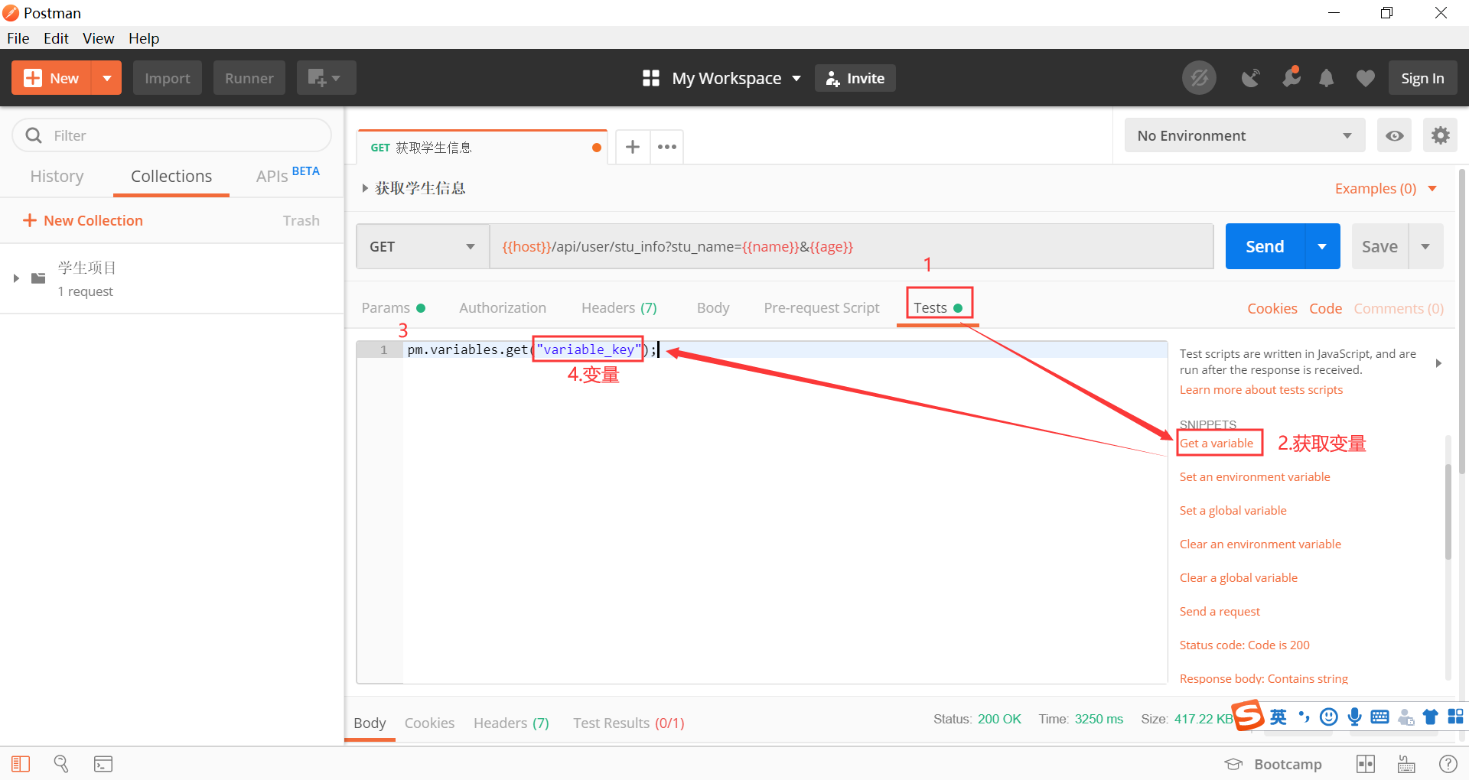Insert Status code: Code is 200 snippet
This screenshot has height=780, width=1469.
pos(1245,645)
